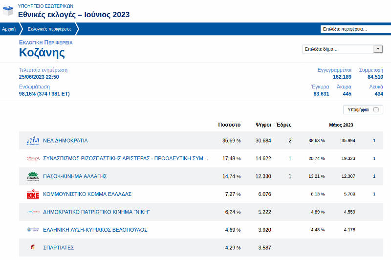This screenshot has height=260, width=391.
Task: Click the SYRIZA party logo
Action: [x=33, y=158]
